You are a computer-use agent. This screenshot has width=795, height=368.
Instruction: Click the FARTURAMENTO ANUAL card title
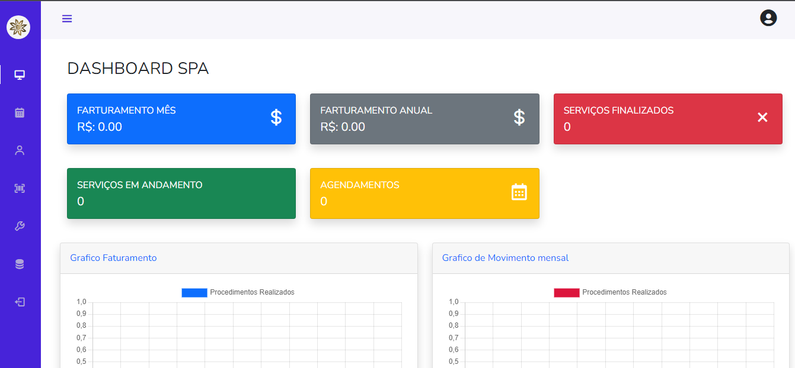click(x=376, y=110)
